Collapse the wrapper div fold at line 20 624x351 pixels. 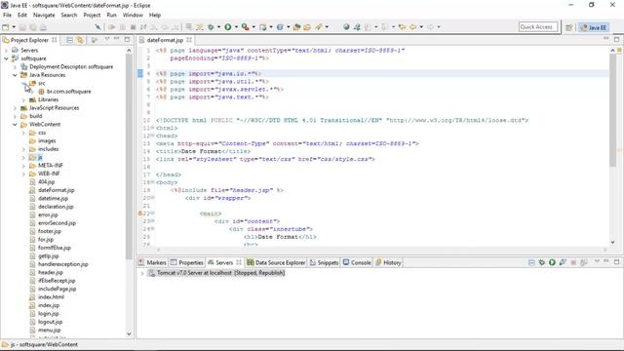152,198
